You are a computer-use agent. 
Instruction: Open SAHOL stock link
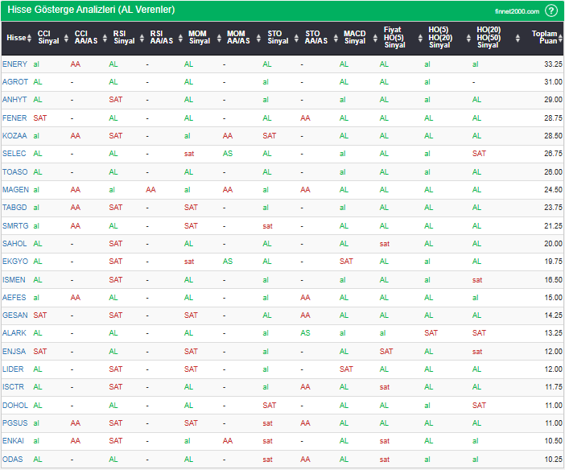click(14, 244)
